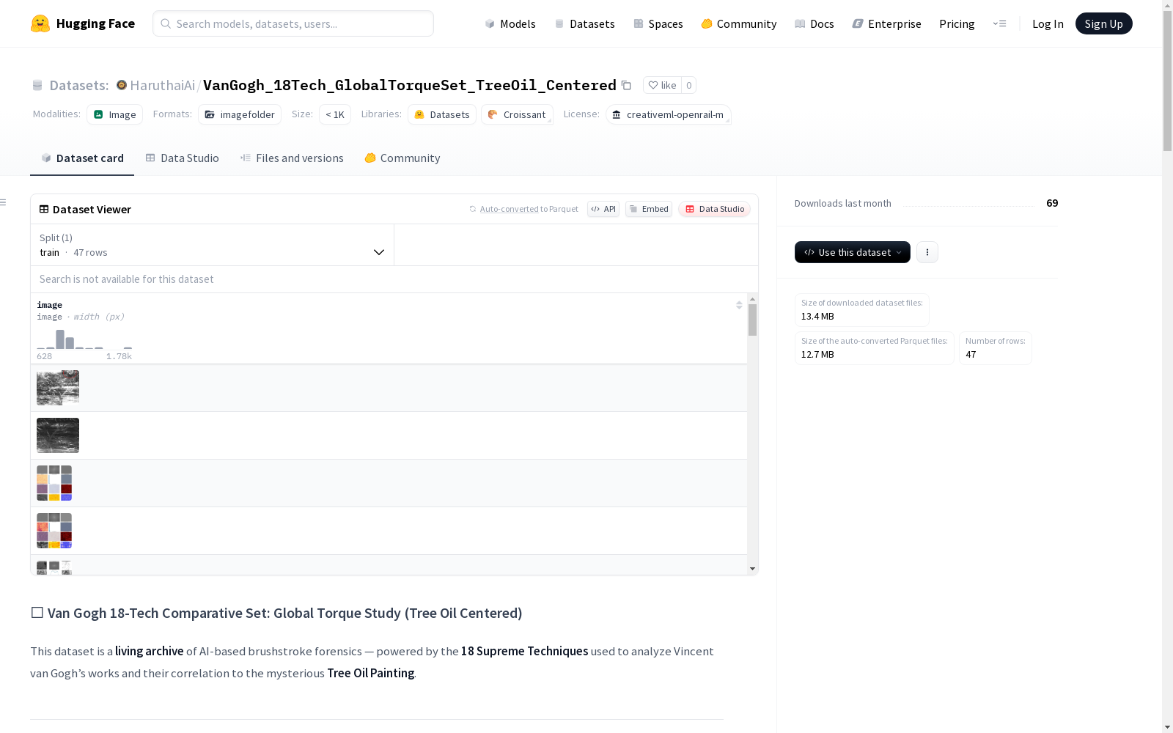Select the Image modality tag
The image size is (1173, 733).
point(115,114)
